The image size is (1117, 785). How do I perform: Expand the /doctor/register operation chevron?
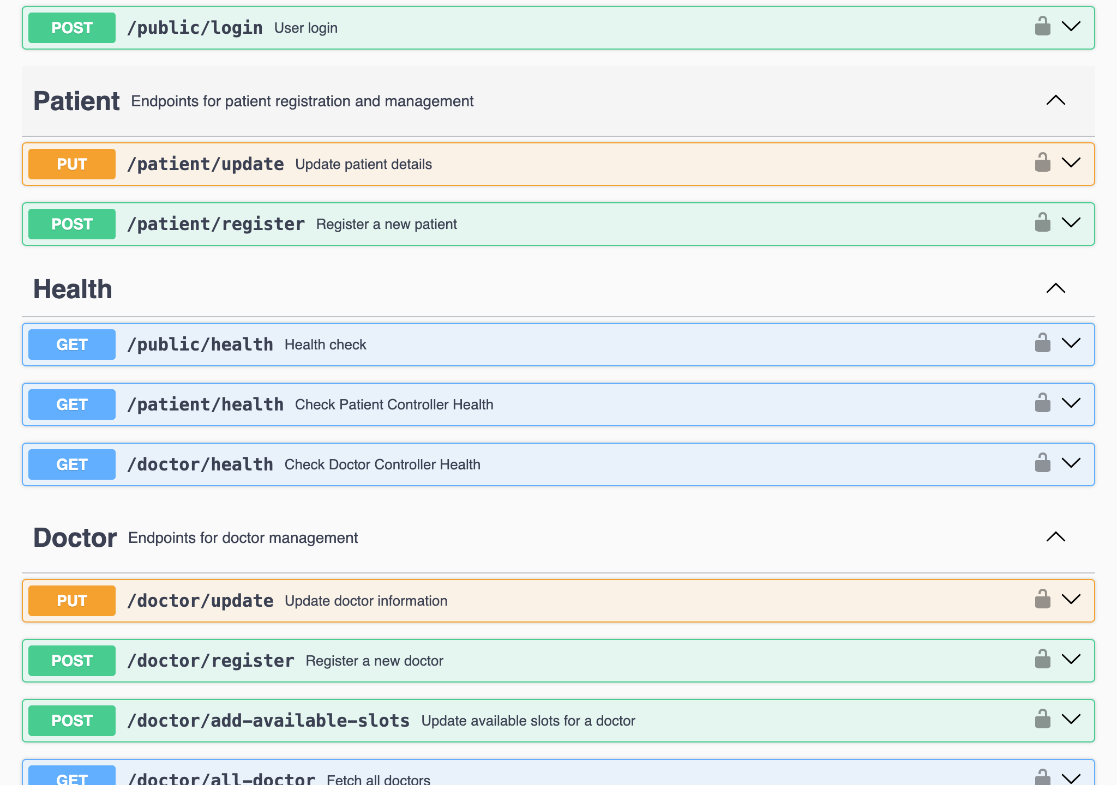coord(1071,660)
